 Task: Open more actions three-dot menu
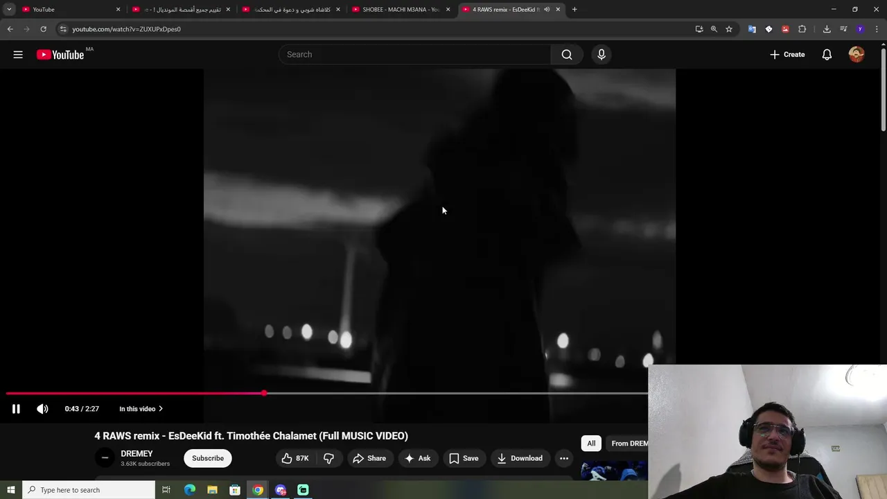click(x=564, y=458)
